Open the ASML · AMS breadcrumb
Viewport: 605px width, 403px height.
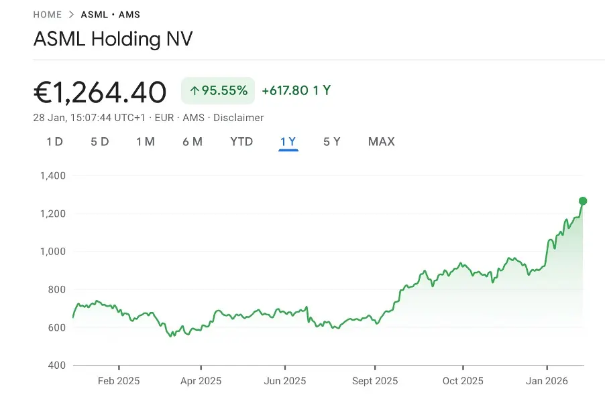111,15
